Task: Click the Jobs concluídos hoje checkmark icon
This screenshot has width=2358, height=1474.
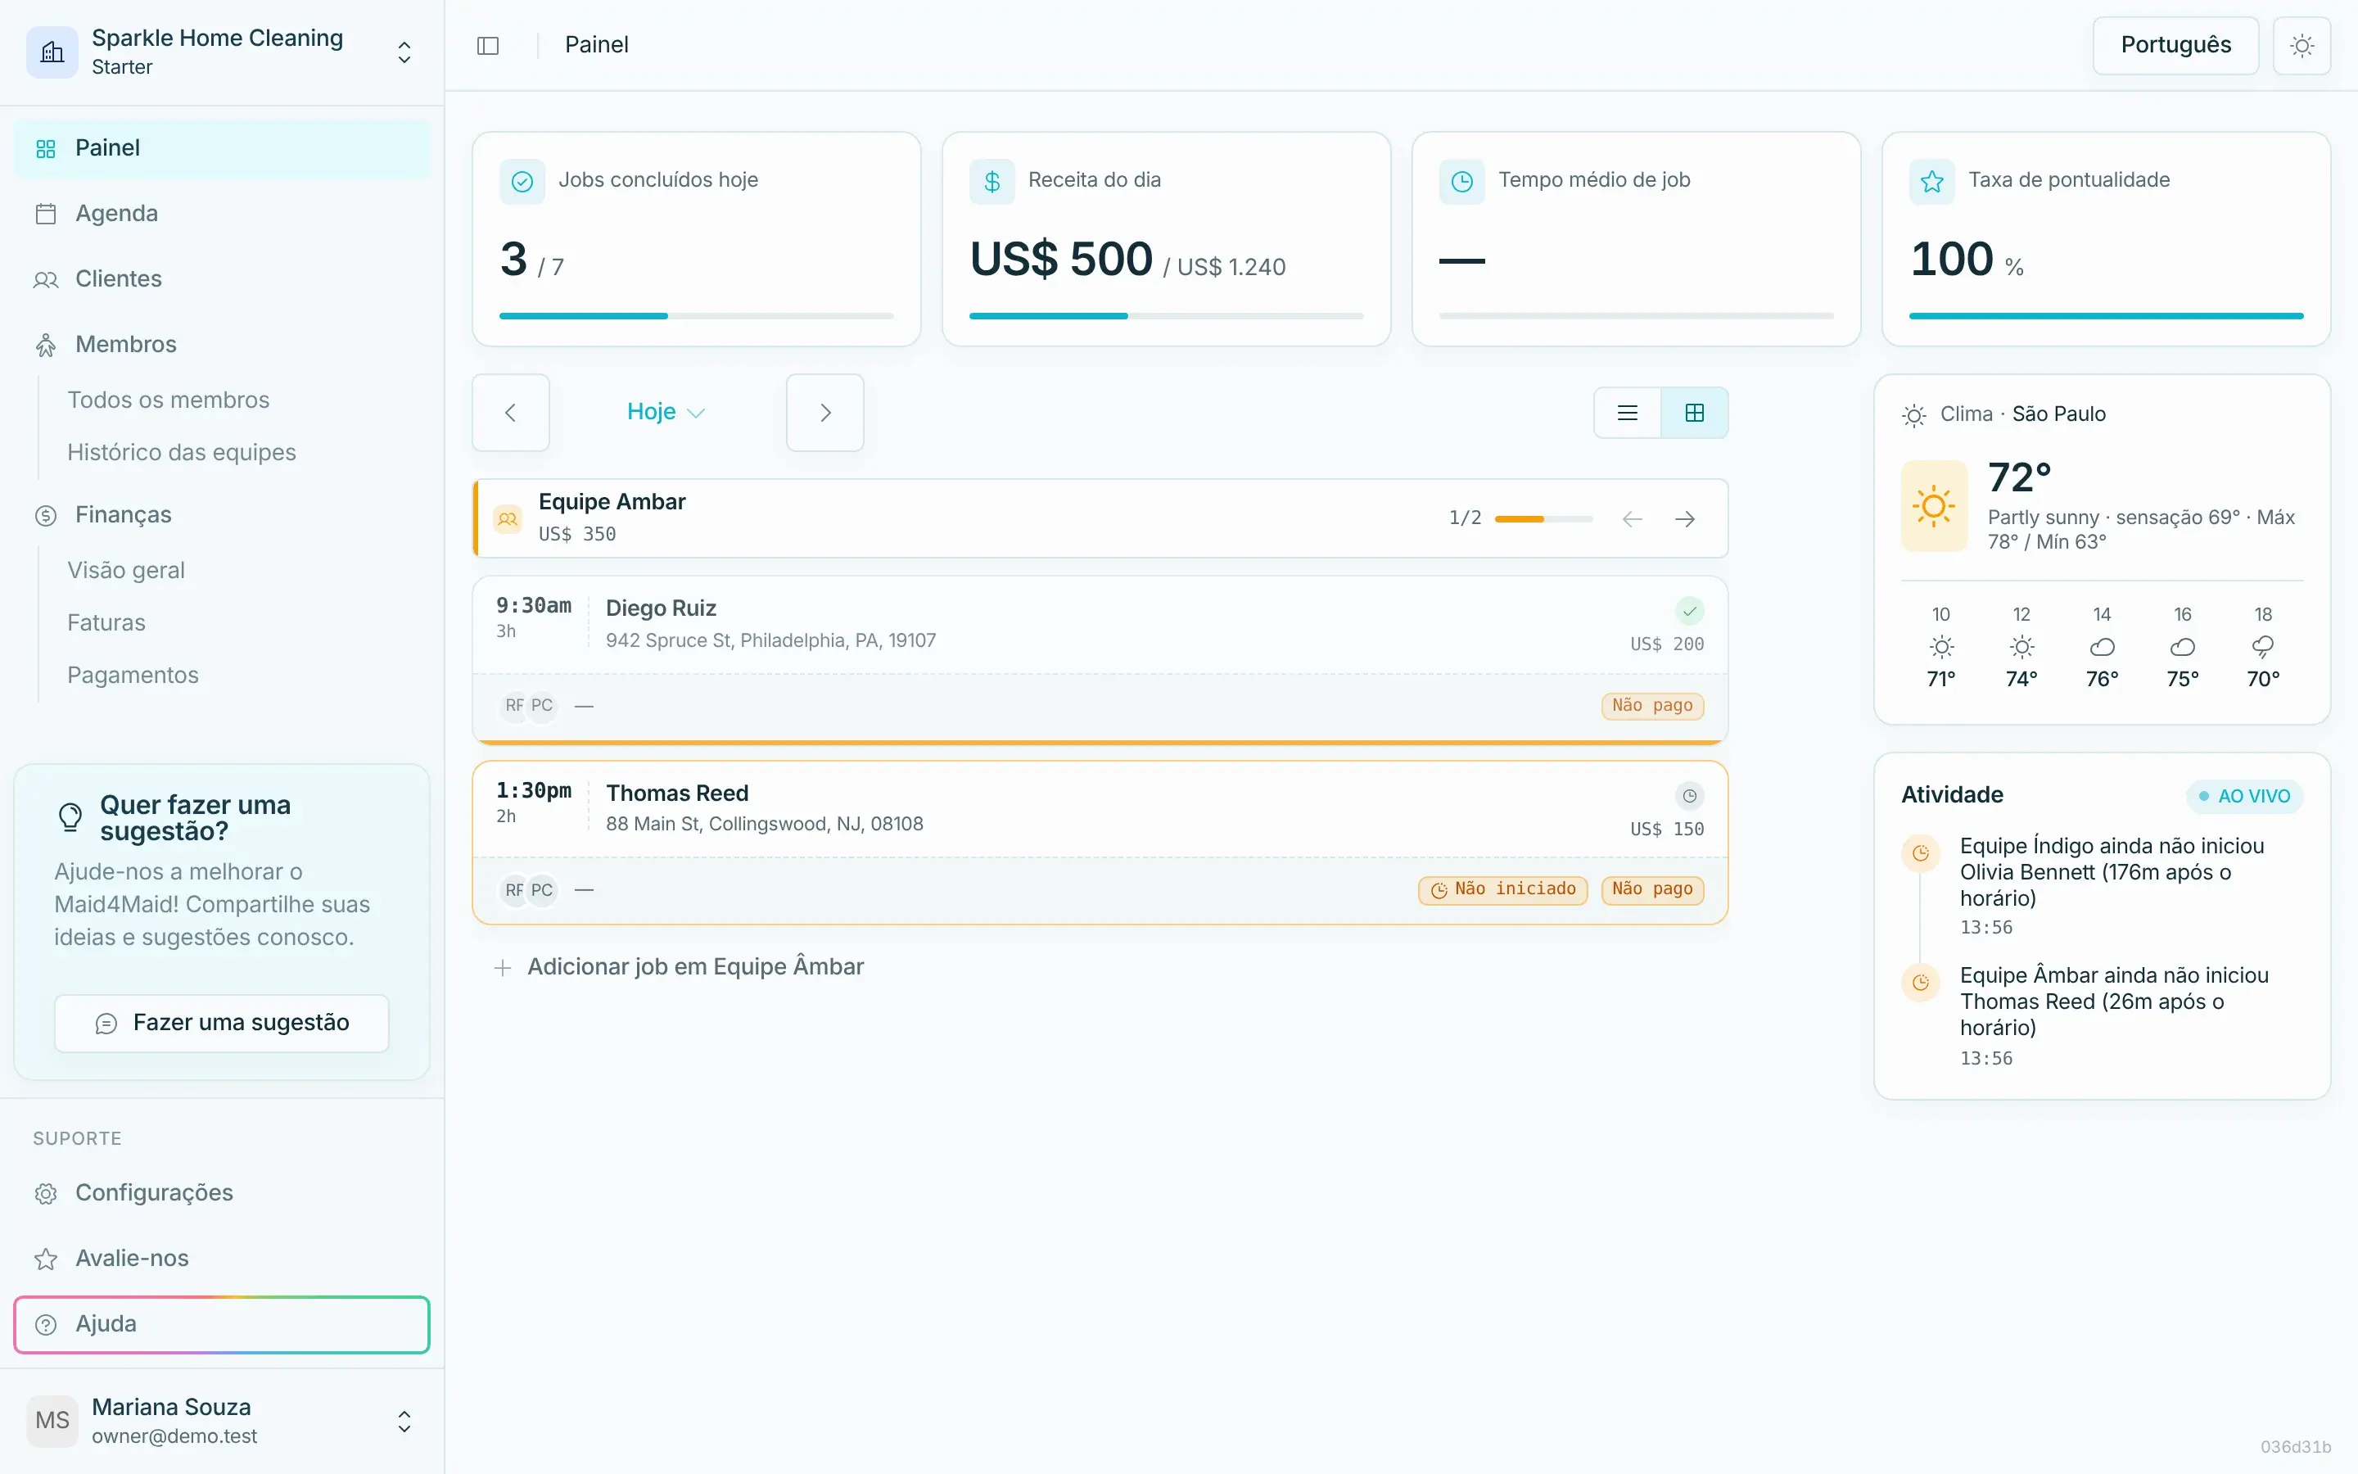Action: tap(522, 181)
